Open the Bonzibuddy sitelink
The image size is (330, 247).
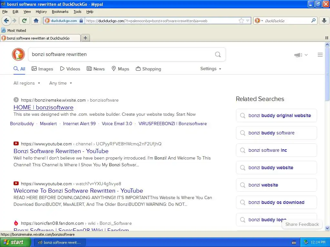[22, 124]
